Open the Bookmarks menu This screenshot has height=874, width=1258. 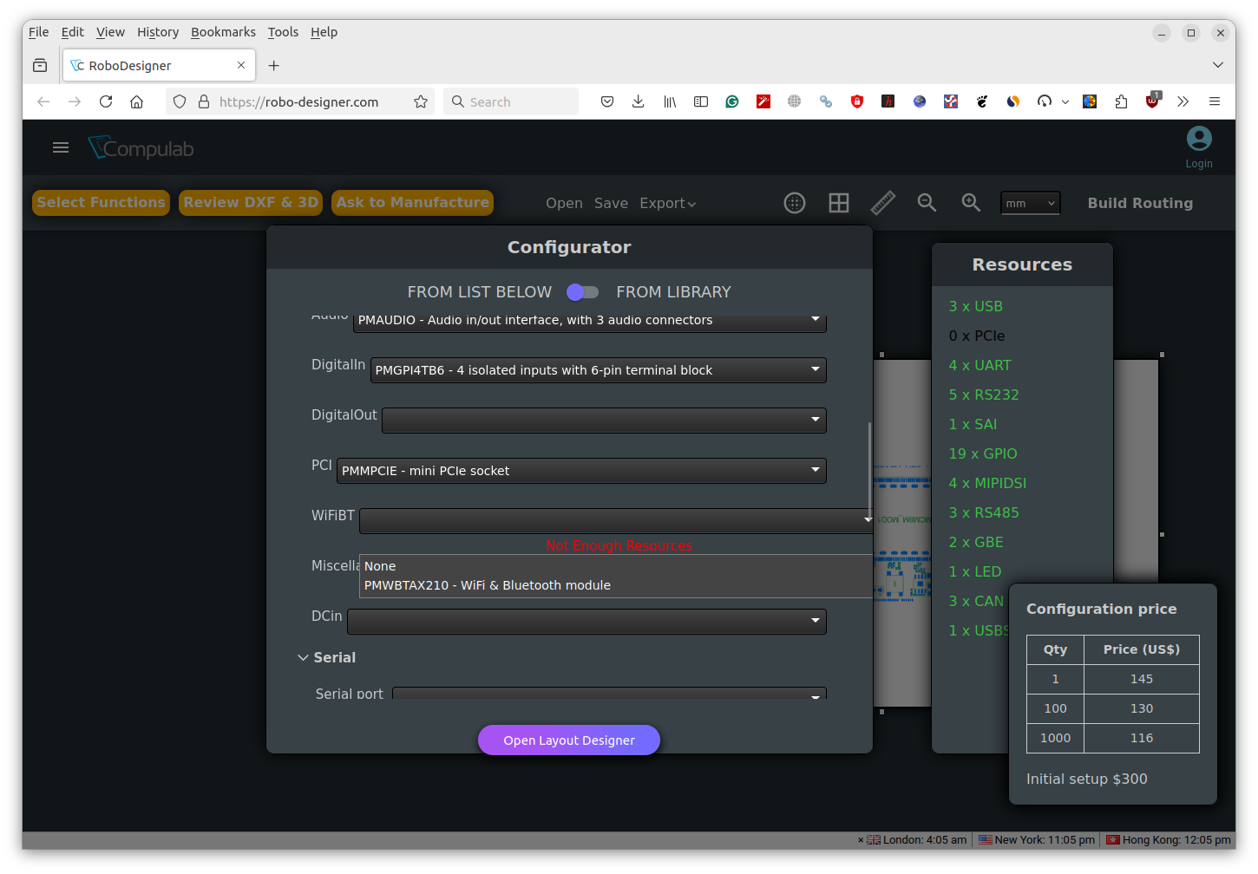click(x=223, y=32)
